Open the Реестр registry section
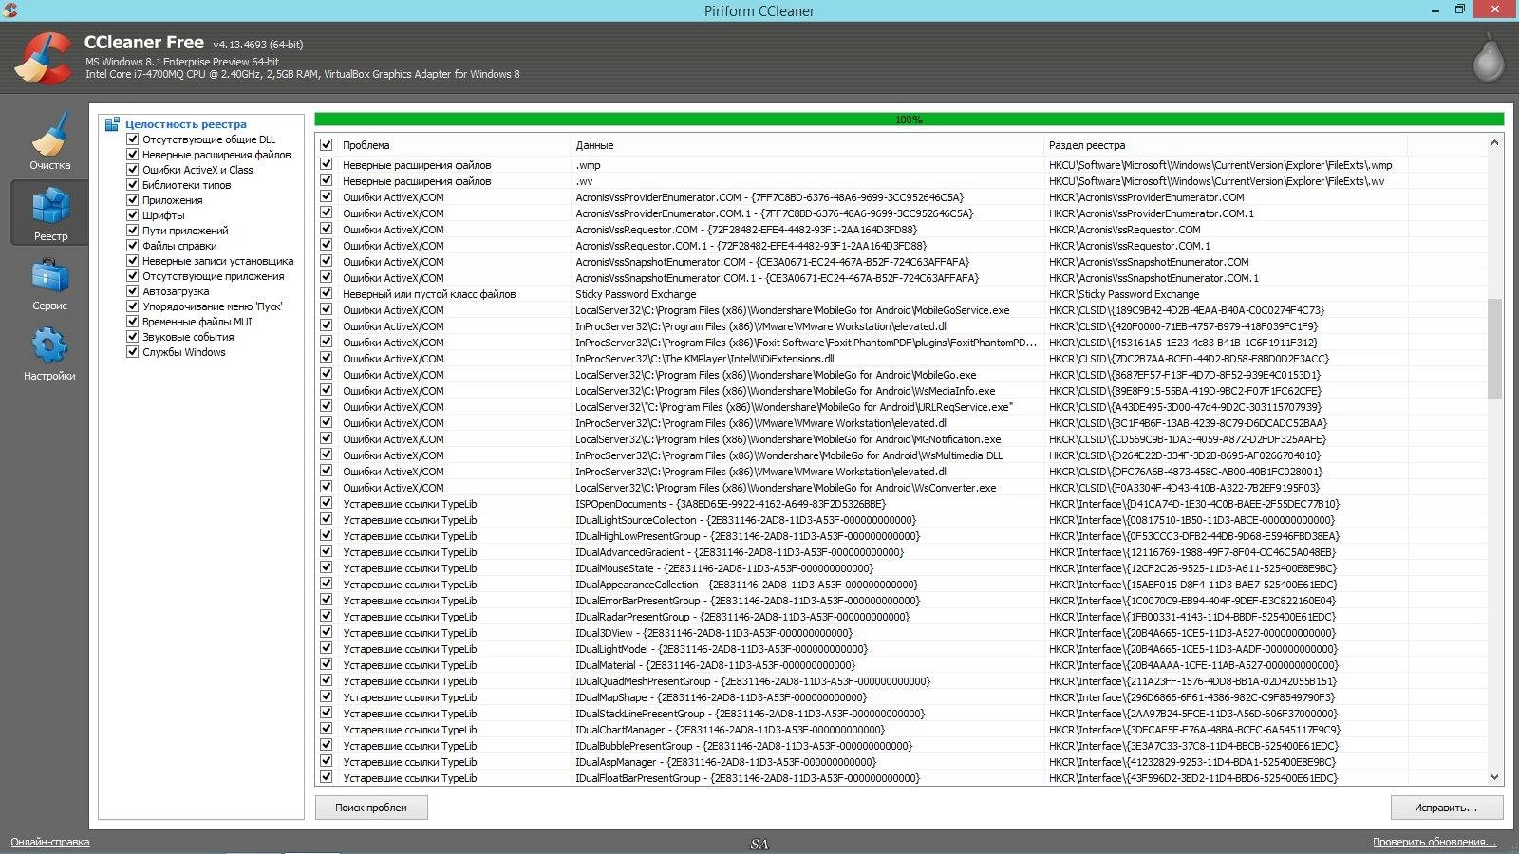1519x854 pixels. [x=49, y=212]
